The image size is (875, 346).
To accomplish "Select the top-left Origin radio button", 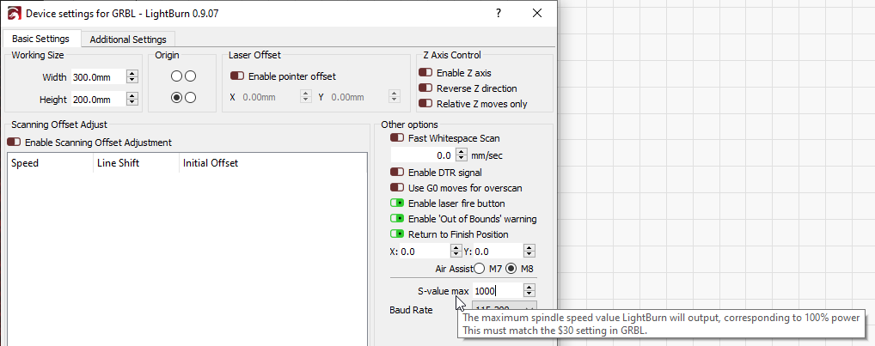I will [177, 76].
